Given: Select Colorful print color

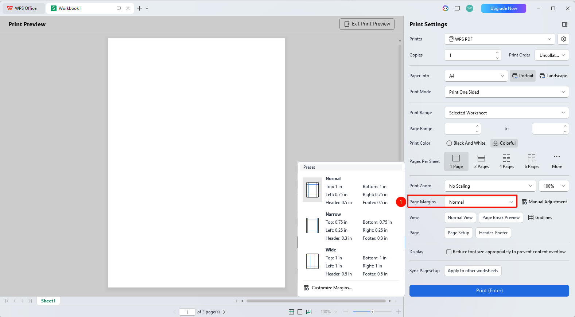Looking at the screenshot, I should pos(504,143).
